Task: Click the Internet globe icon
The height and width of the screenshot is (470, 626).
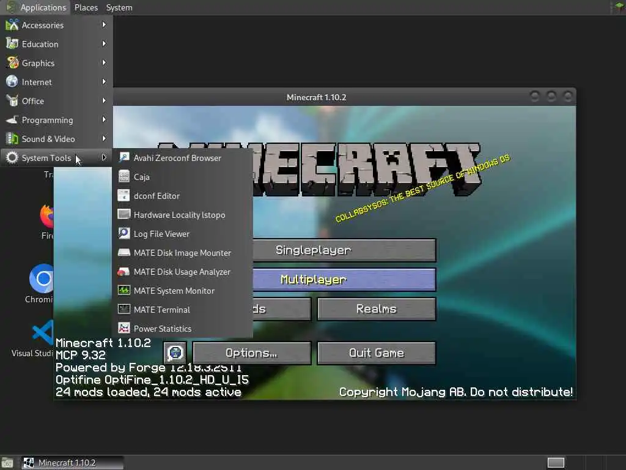Action: [x=12, y=81]
